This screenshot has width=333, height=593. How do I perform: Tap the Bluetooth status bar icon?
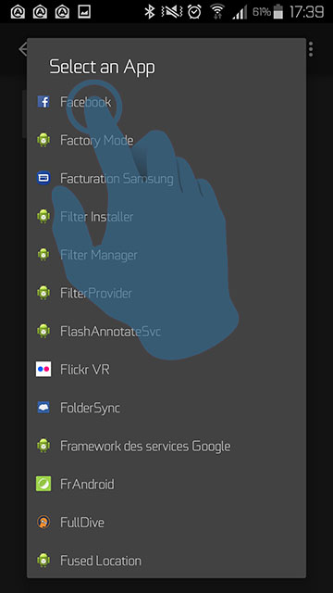(x=150, y=12)
